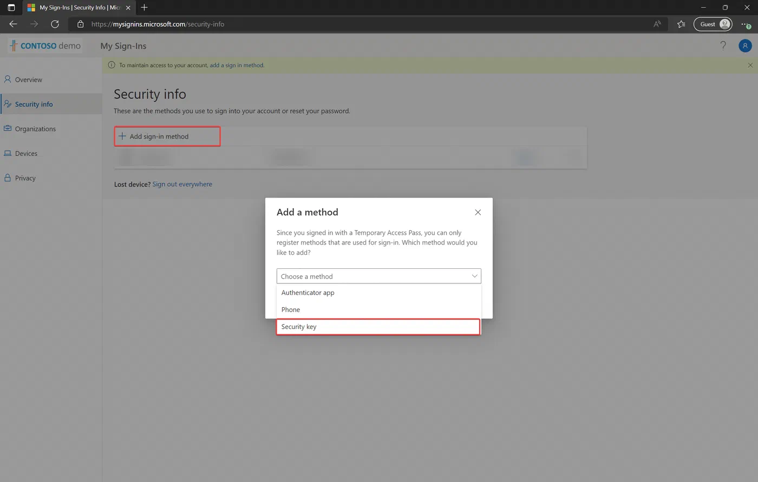
Task: Follow the 'add a sign in method' link
Action: point(237,65)
